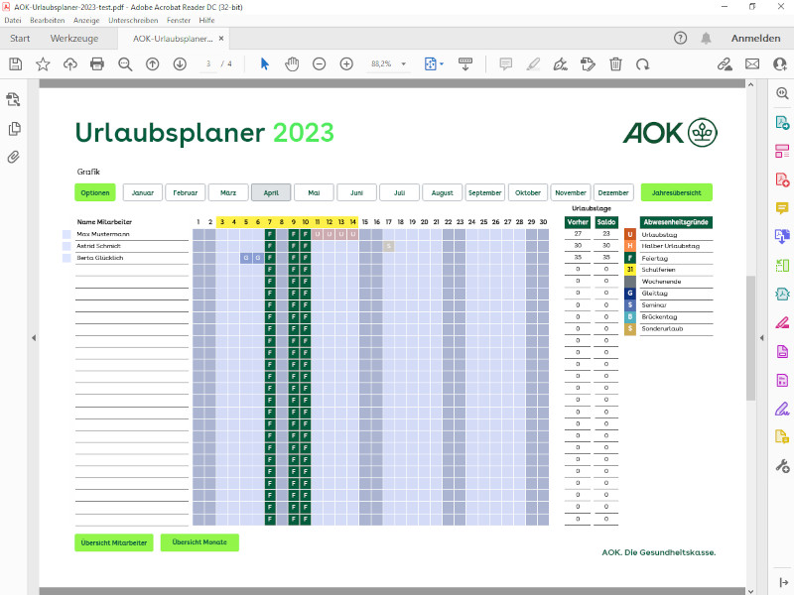Open the Create PDF tool in right pane
Image resolution: width=794 pixels, height=595 pixels.
(x=782, y=179)
